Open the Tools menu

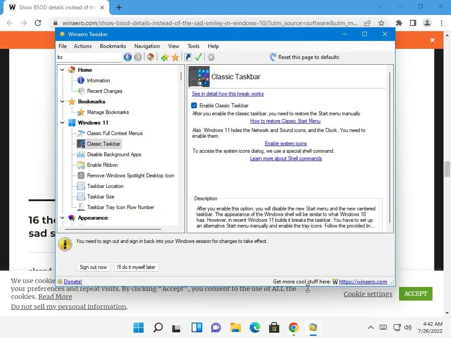[x=194, y=46]
